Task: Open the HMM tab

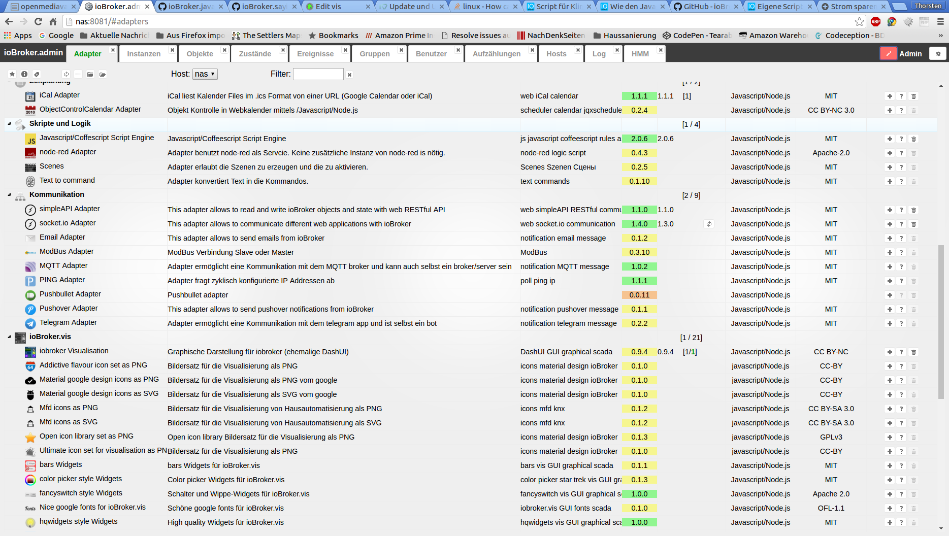Action: tap(640, 54)
